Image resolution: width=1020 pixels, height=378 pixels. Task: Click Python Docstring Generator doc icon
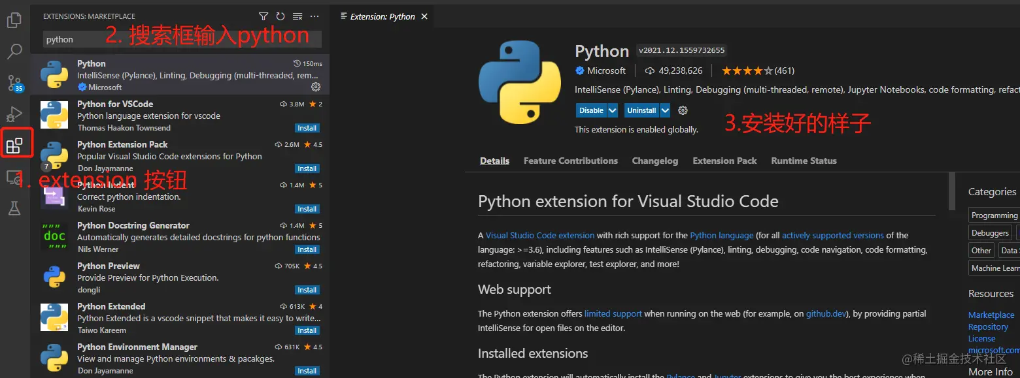[x=54, y=236]
